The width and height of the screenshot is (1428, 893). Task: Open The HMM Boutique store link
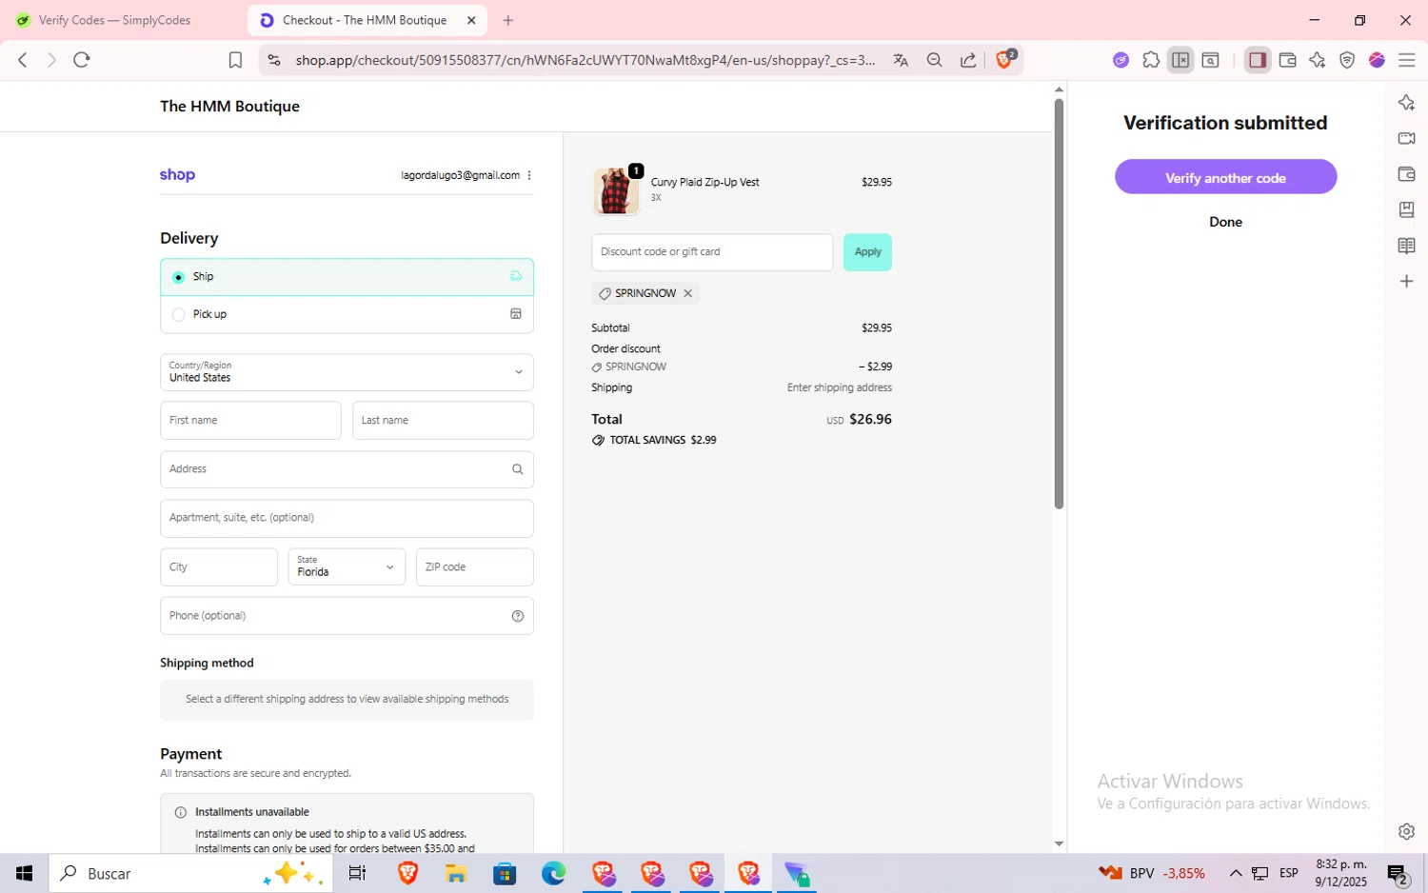(x=229, y=107)
